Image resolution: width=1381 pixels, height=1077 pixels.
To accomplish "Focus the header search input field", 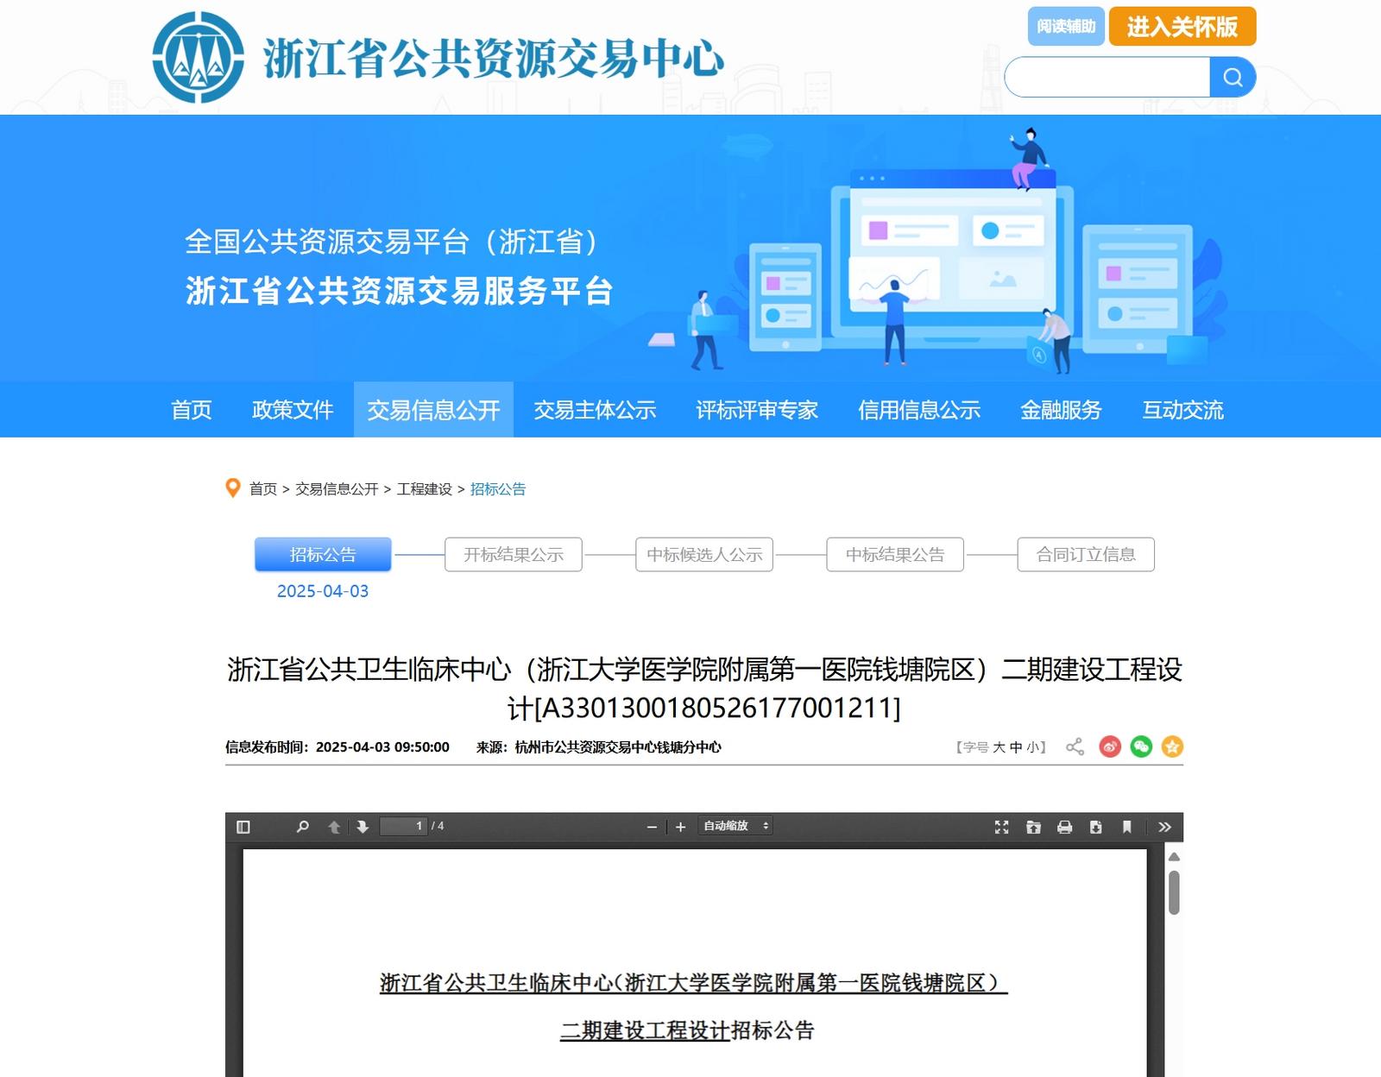I will point(1107,78).
